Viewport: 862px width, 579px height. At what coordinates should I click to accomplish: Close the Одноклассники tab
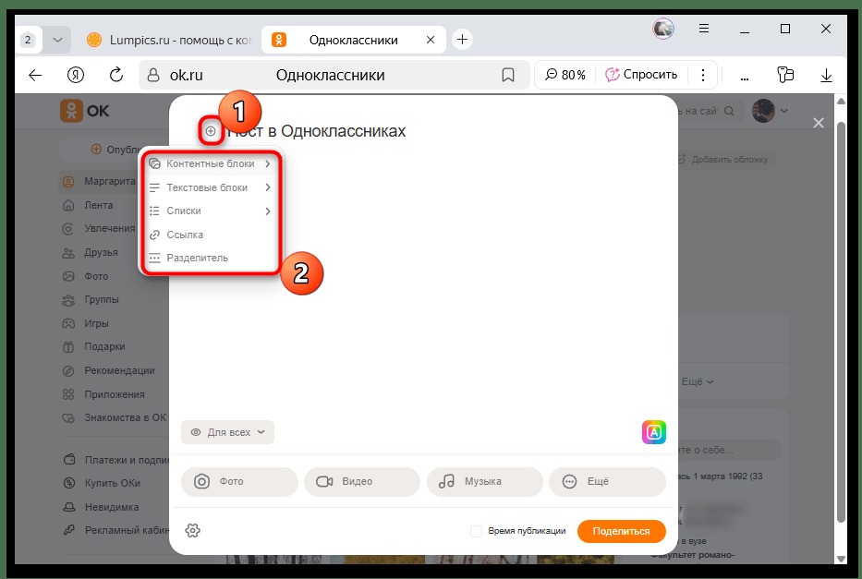[431, 40]
